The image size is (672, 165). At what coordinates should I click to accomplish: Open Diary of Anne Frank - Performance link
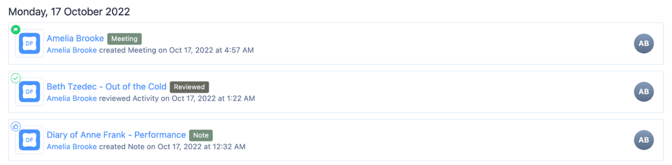tap(116, 135)
